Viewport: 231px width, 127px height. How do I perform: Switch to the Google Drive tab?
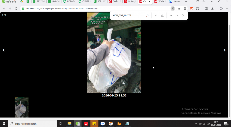coord(22,2)
